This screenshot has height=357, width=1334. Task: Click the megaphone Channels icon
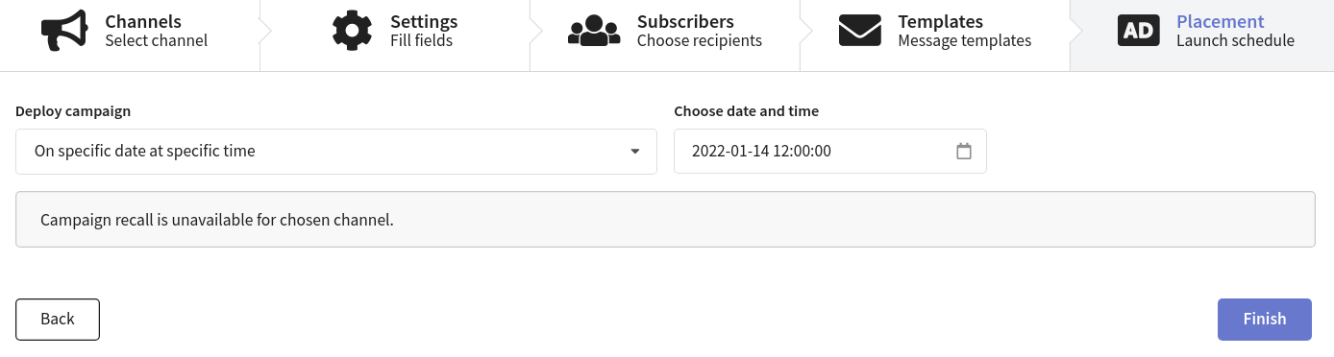pyautogui.click(x=64, y=31)
